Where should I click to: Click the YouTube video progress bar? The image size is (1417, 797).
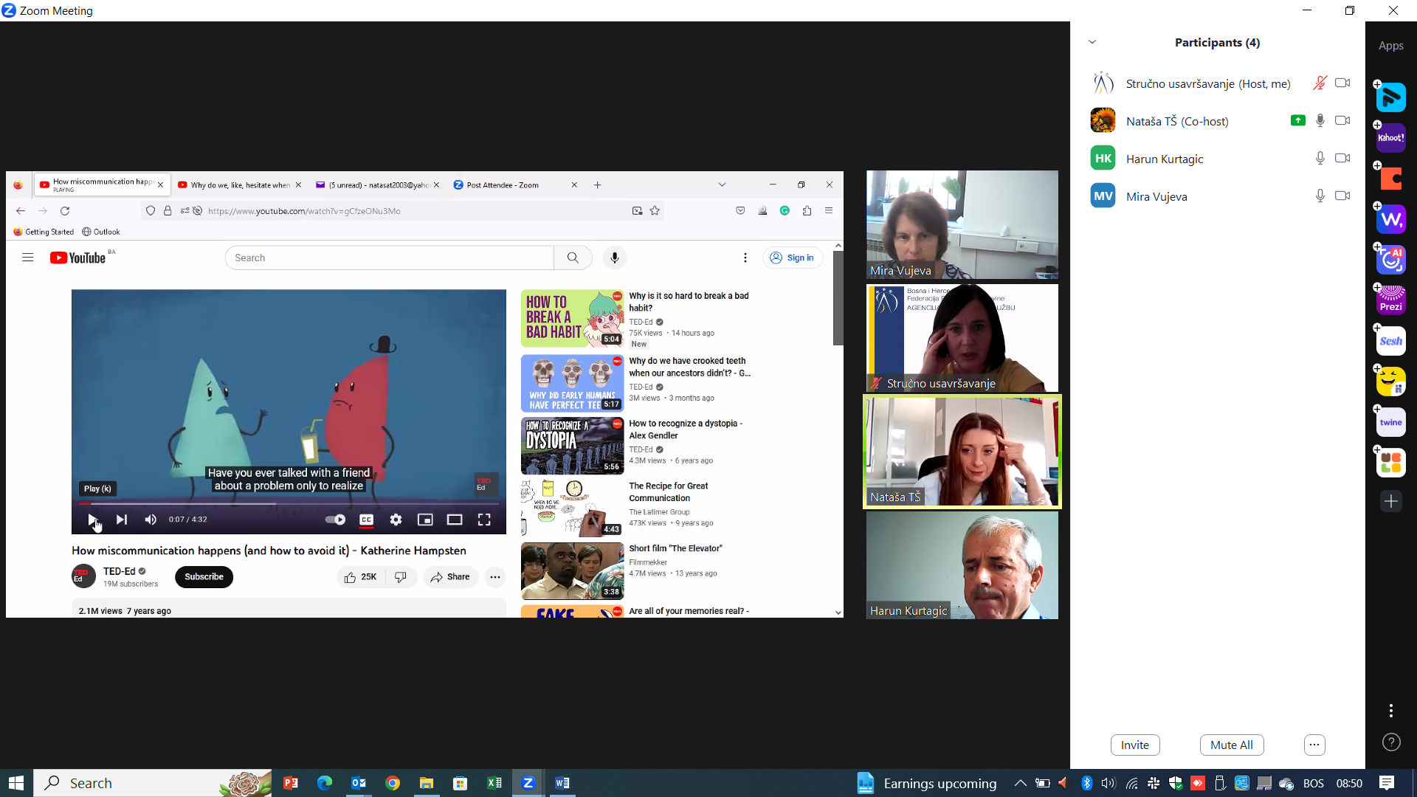coord(289,504)
